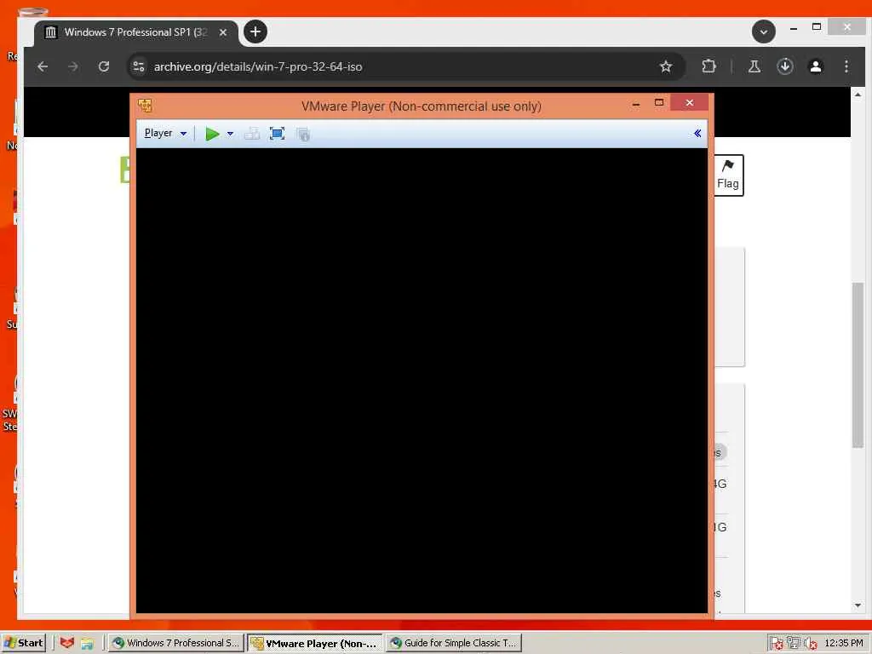Switch to Guide for Simple Classic taskbar button
872x654 pixels.
454,643
